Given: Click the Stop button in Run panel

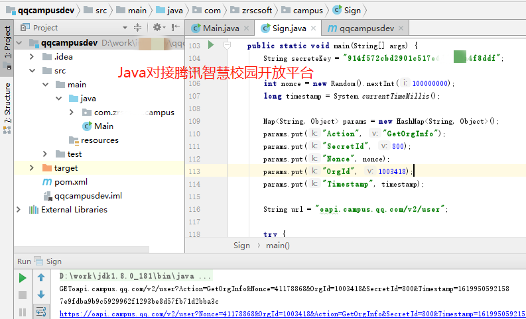Looking at the screenshot, I should pyautogui.click(x=23, y=295).
